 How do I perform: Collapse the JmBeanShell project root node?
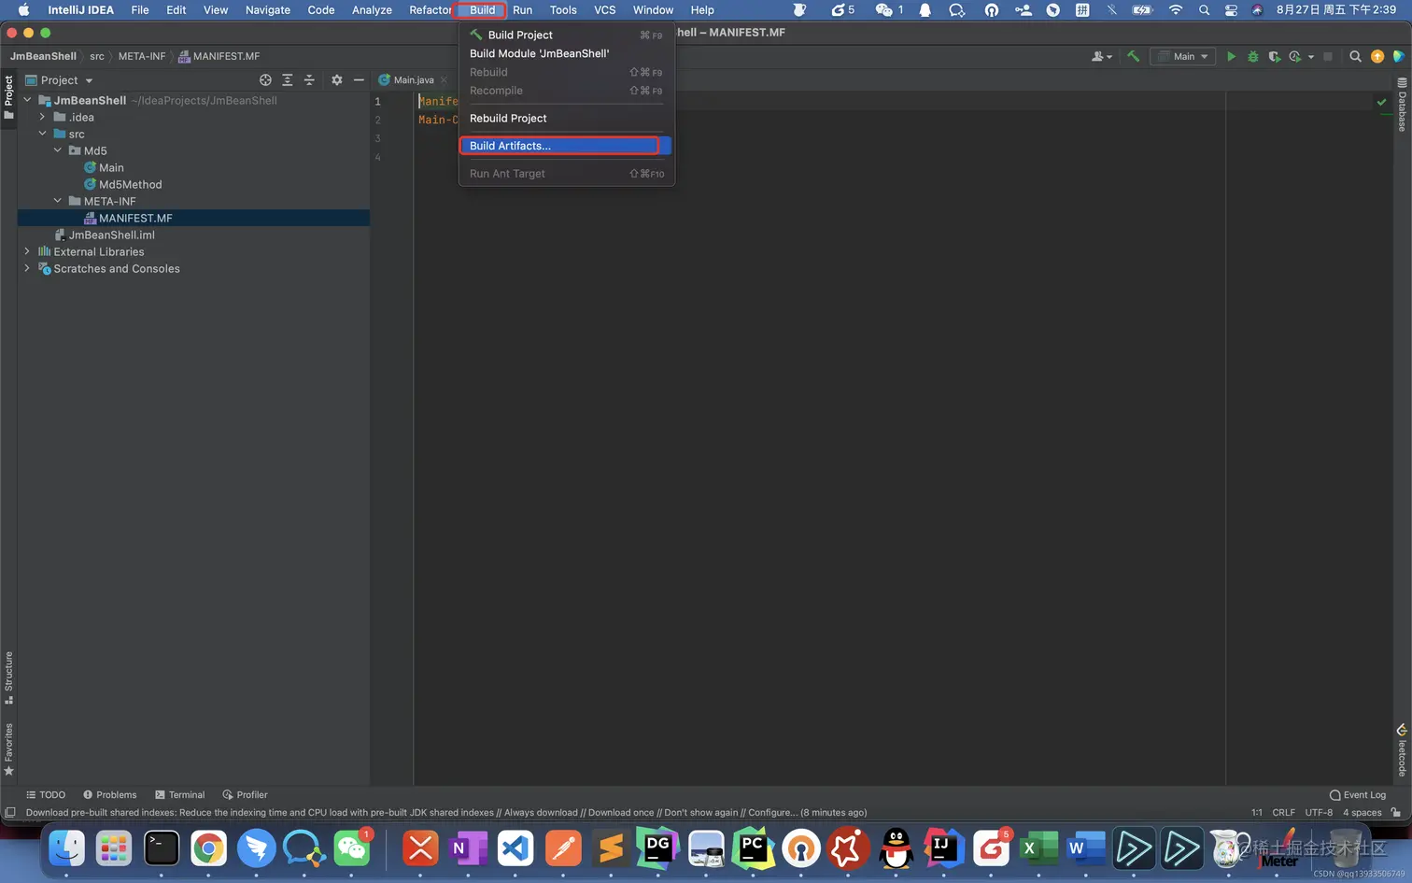[x=27, y=100]
